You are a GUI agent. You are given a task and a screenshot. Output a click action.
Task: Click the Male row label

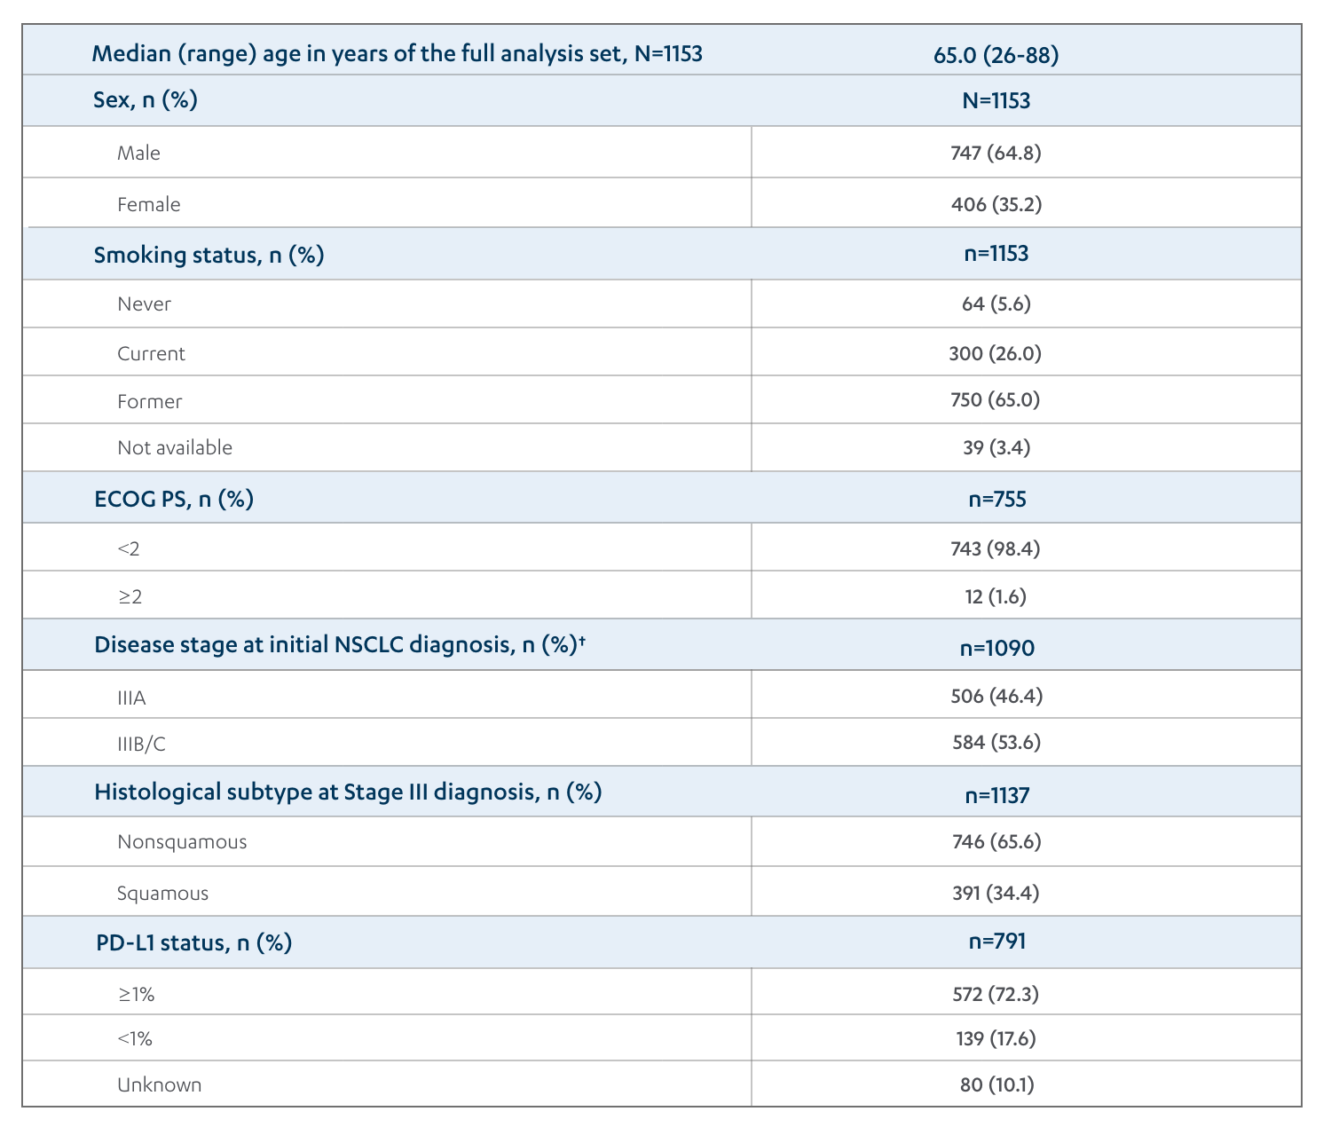pos(139,154)
